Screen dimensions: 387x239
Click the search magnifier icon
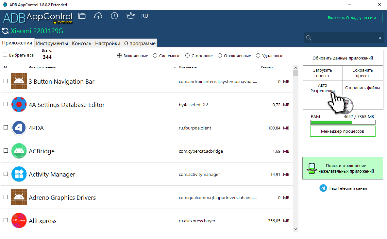[x=309, y=38]
